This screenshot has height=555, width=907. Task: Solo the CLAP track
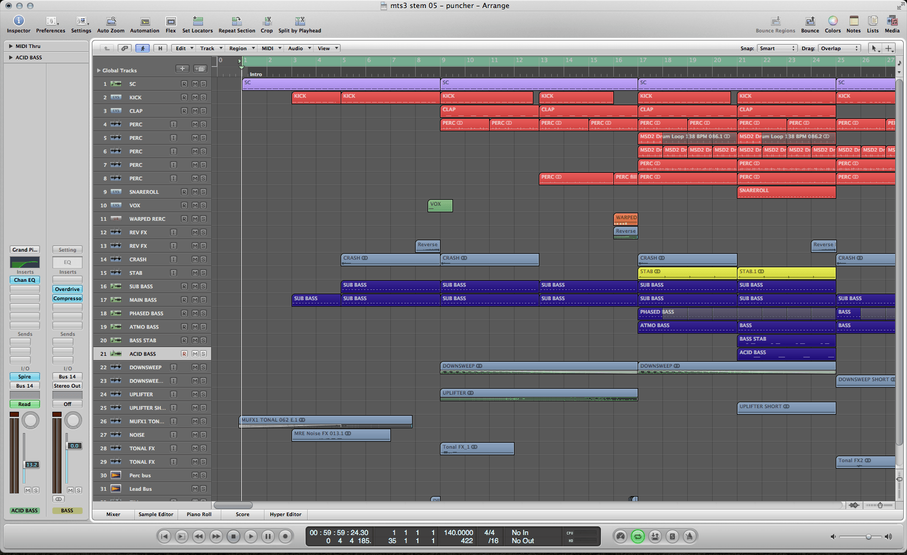click(x=203, y=111)
